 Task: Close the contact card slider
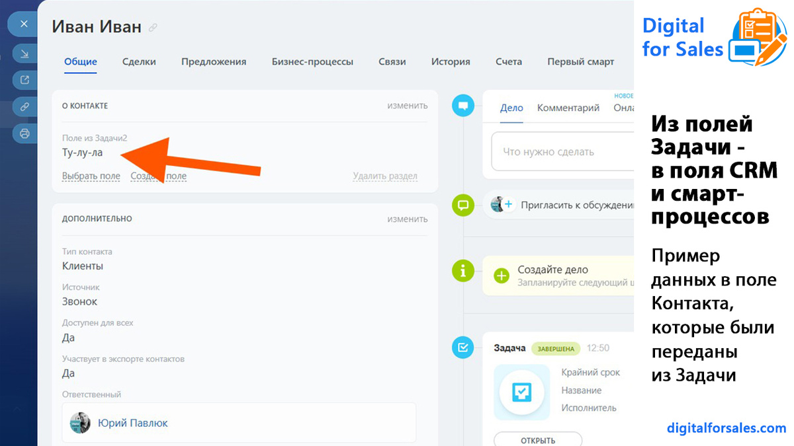[x=24, y=24]
